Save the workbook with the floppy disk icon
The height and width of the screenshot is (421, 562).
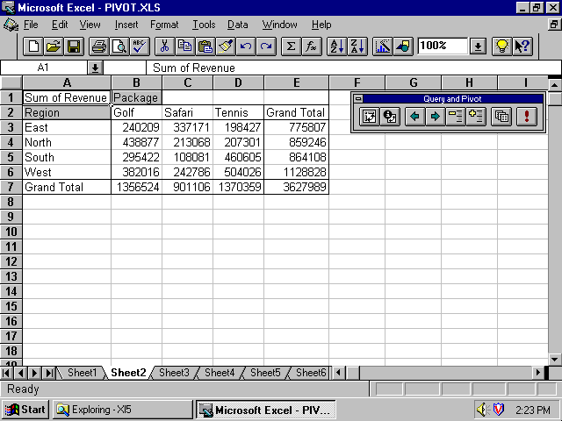click(74, 46)
